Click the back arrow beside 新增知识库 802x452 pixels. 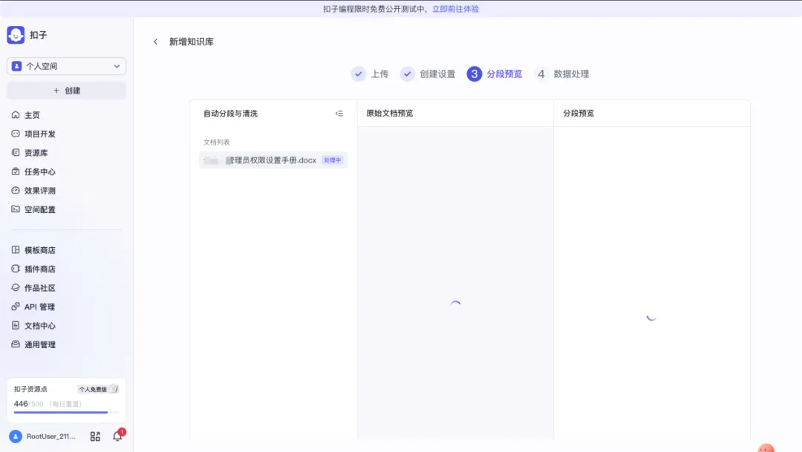click(155, 42)
